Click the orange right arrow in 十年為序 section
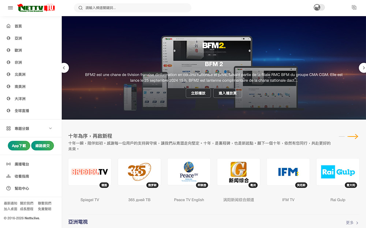The width and height of the screenshot is (366, 228). [x=353, y=136]
